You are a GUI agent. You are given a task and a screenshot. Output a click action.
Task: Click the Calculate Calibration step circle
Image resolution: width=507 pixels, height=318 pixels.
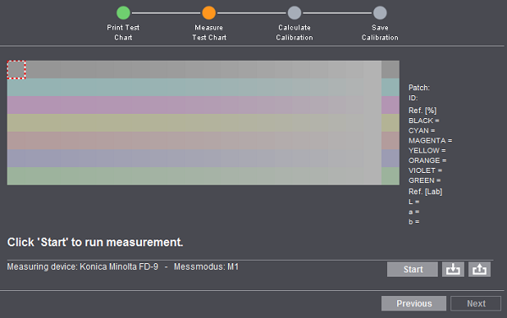294,13
